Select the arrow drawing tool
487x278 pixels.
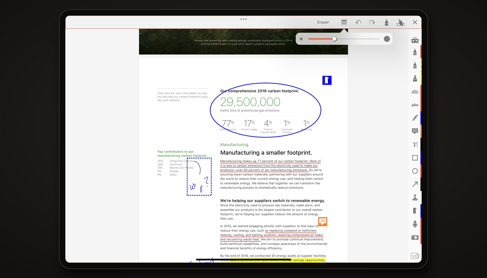415,184
